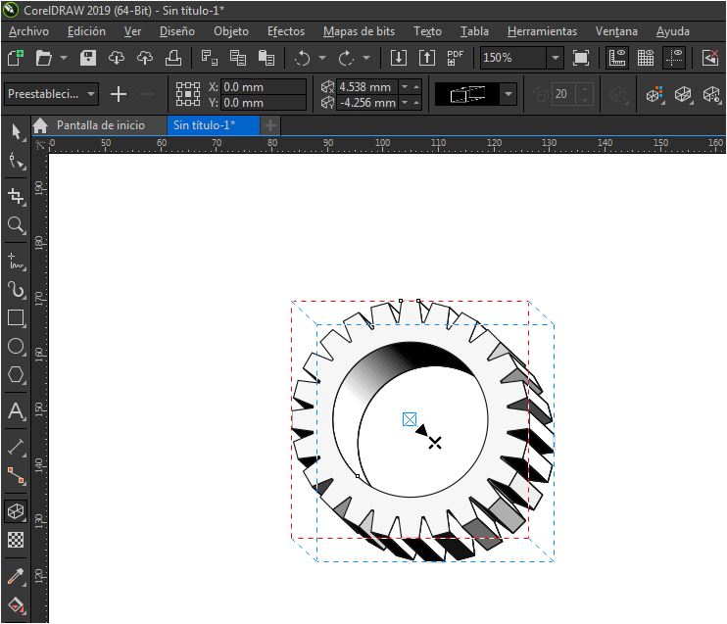The image size is (727, 624).
Task: Select the Transparency checkerboard tool
Action: (17, 540)
